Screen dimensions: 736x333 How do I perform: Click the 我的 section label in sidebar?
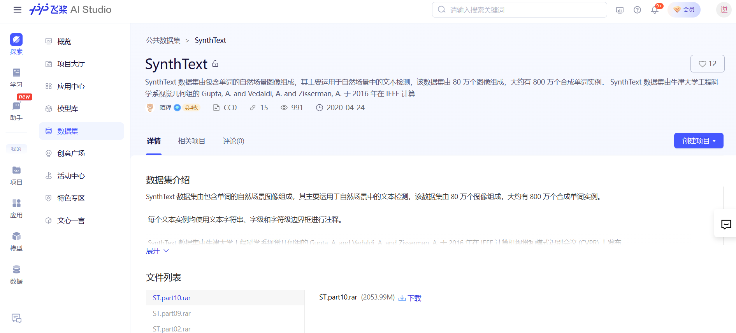tap(16, 149)
